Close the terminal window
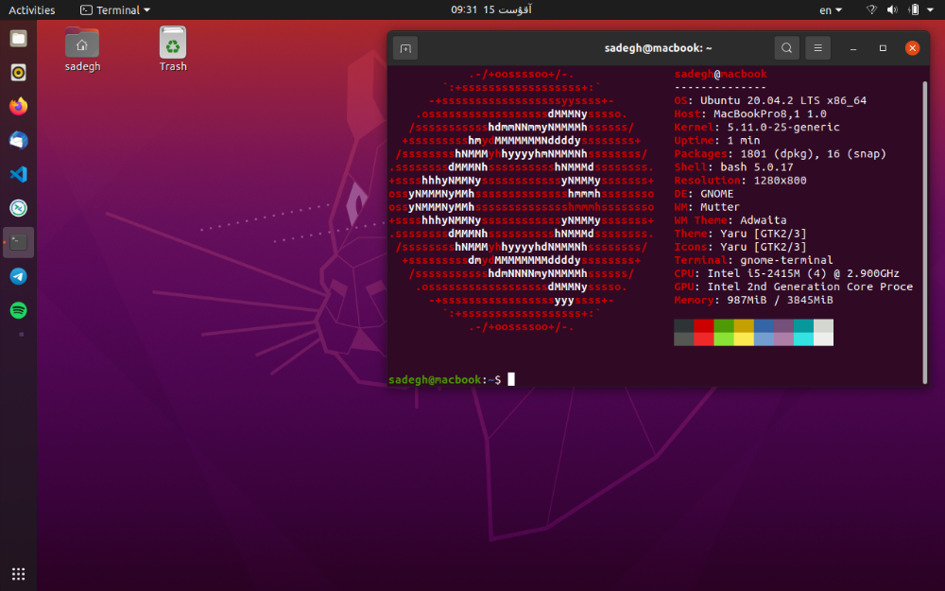This screenshot has width=945, height=591. coord(913,48)
